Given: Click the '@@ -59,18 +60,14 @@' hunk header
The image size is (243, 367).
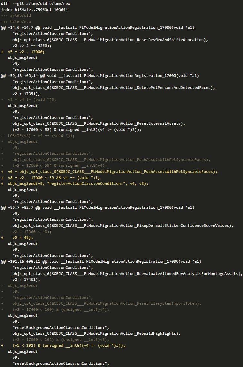Looking at the screenshot, I should click(100, 76).
